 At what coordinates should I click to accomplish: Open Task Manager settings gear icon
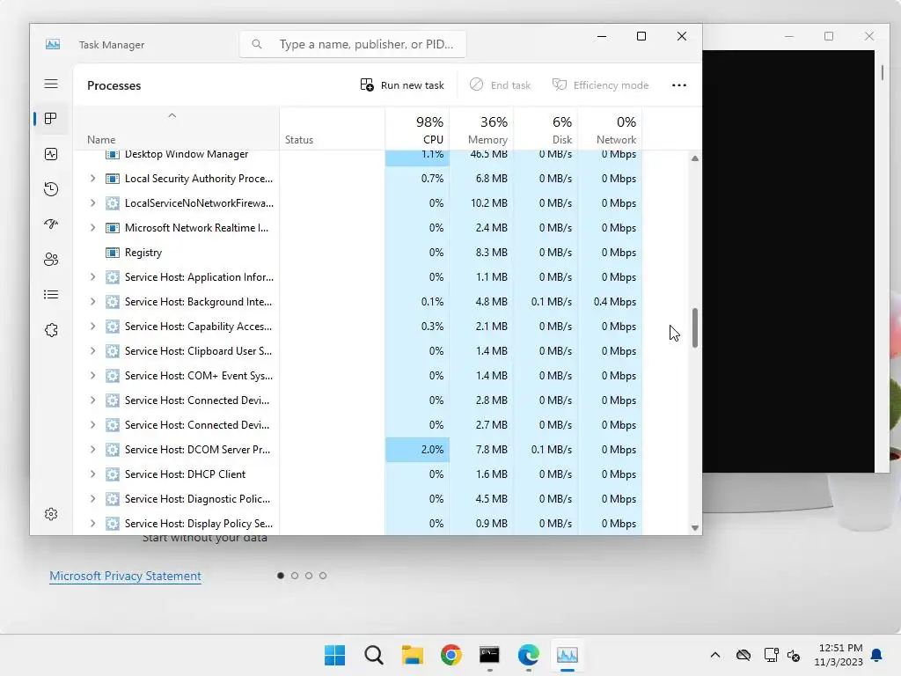coord(51,514)
